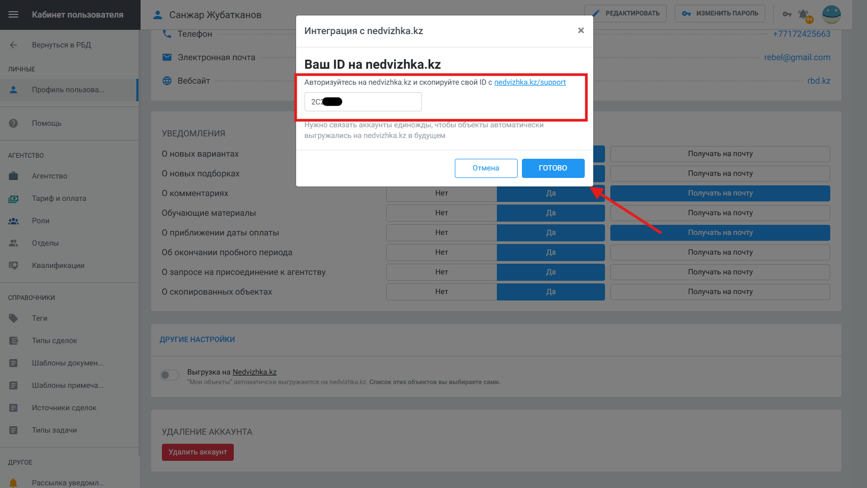The height and width of the screenshot is (488, 867).
Task: Click the email rebel@gmail.com
Action: 797,57
